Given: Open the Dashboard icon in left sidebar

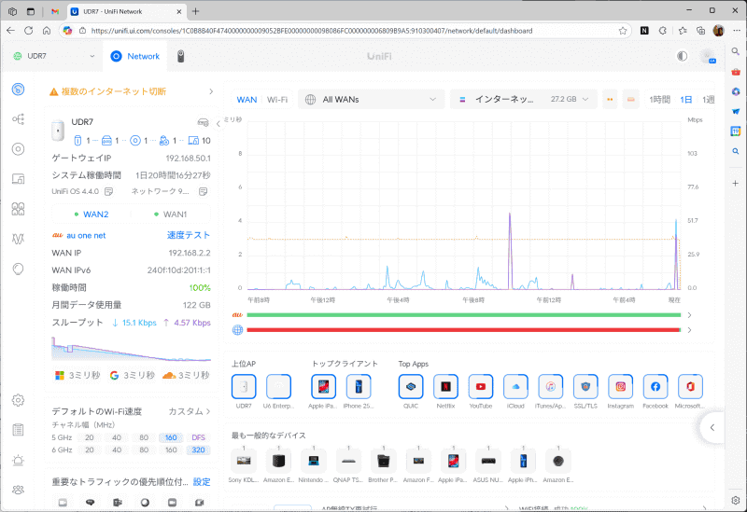Looking at the screenshot, I should click(x=18, y=89).
